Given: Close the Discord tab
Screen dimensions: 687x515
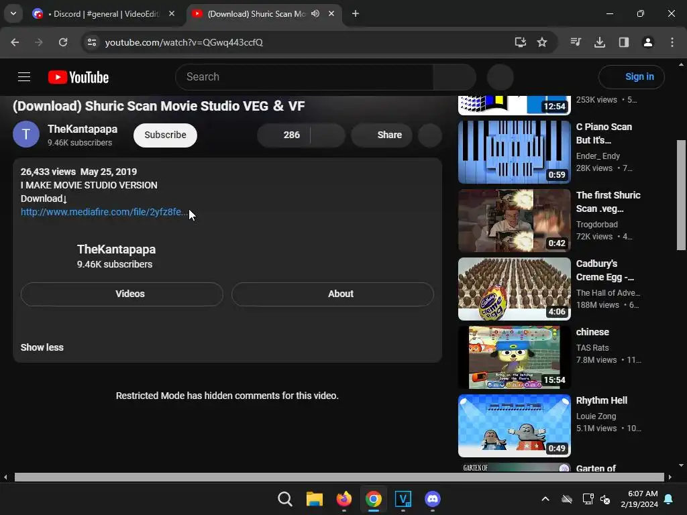Looking at the screenshot, I should [172, 13].
